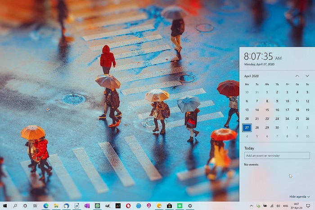Collapse the agenda with Hide agenda

pyautogui.click(x=299, y=196)
